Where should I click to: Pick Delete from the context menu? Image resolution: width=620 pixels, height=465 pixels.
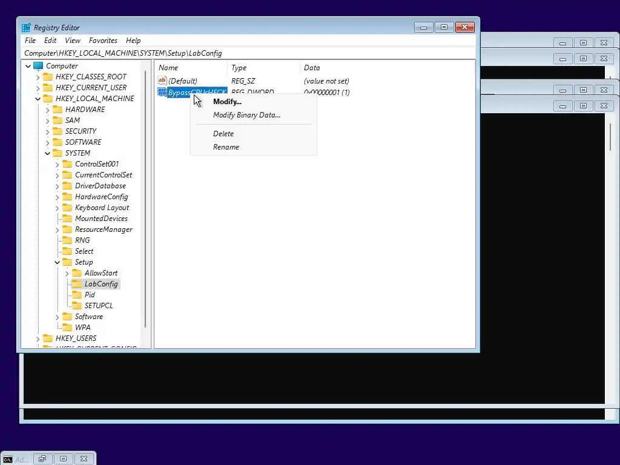click(223, 134)
